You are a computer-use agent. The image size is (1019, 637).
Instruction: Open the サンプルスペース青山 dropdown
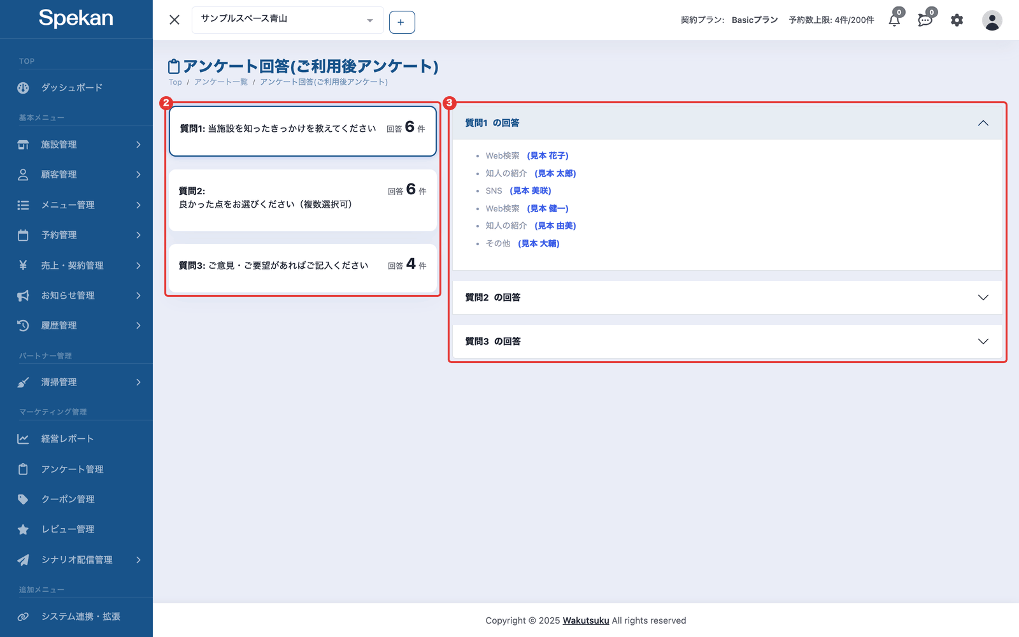[288, 20]
